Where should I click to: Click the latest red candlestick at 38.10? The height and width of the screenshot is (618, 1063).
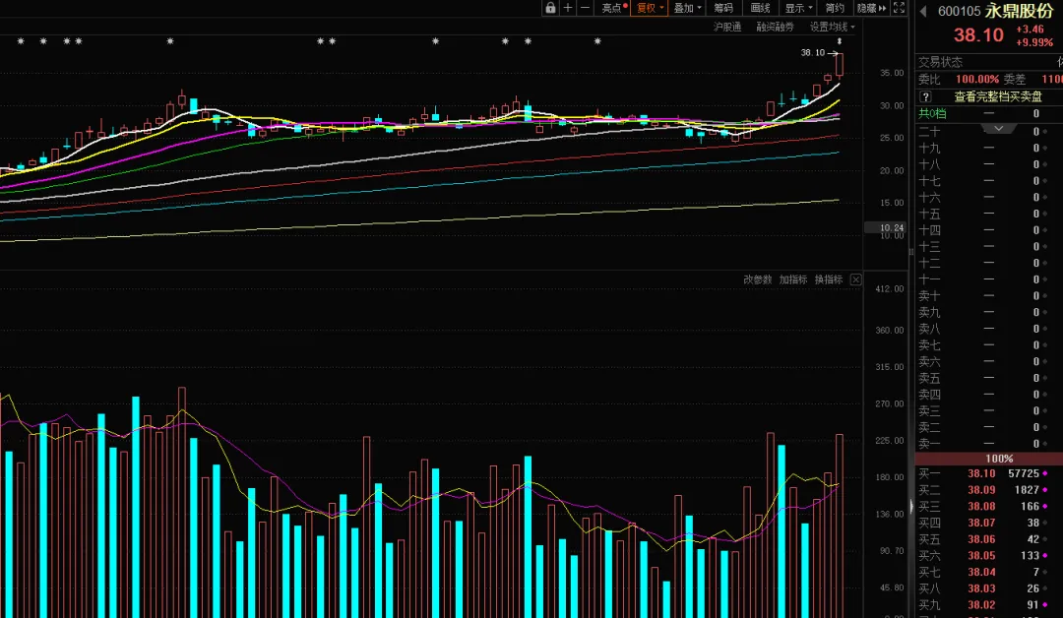840,65
